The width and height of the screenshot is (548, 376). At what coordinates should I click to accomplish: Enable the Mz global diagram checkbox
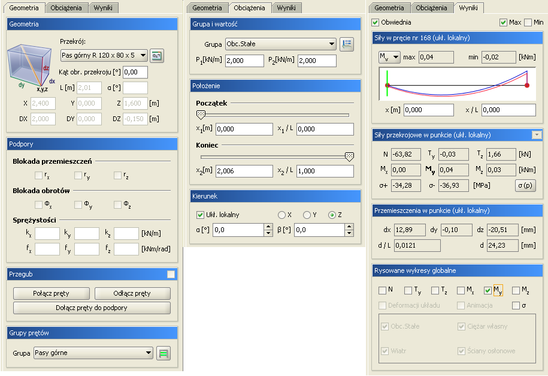pyautogui.click(x=516, y=290)
